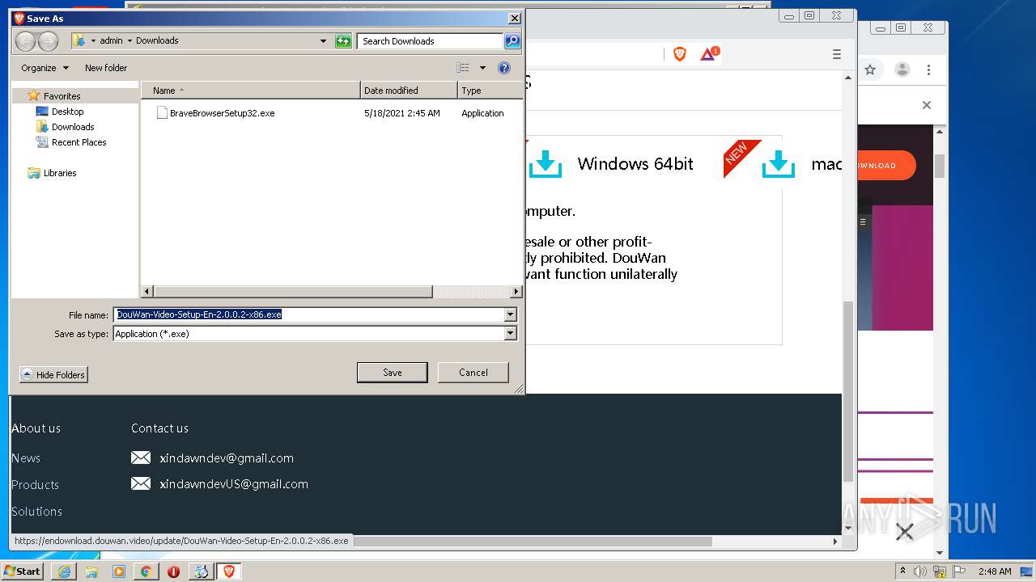1036x582 pixels.
Task: Open the Products footer link
Action: pyautogui.click(x=35, y=485)
